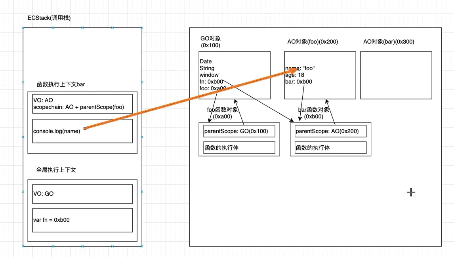Click the ECStack(调用栈) title label
This screenshot has height=257, width=454.
[x=49, y=18]
